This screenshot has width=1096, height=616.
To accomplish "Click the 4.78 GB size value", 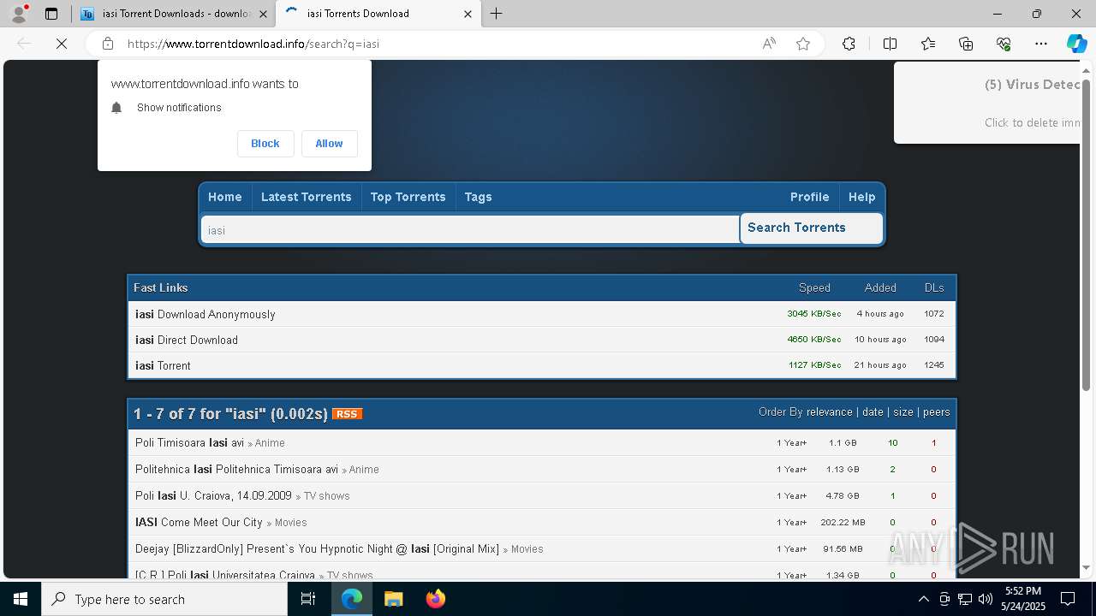I will [843, 496].
